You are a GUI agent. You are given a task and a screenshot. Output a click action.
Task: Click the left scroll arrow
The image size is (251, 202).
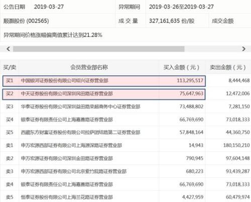8,49
